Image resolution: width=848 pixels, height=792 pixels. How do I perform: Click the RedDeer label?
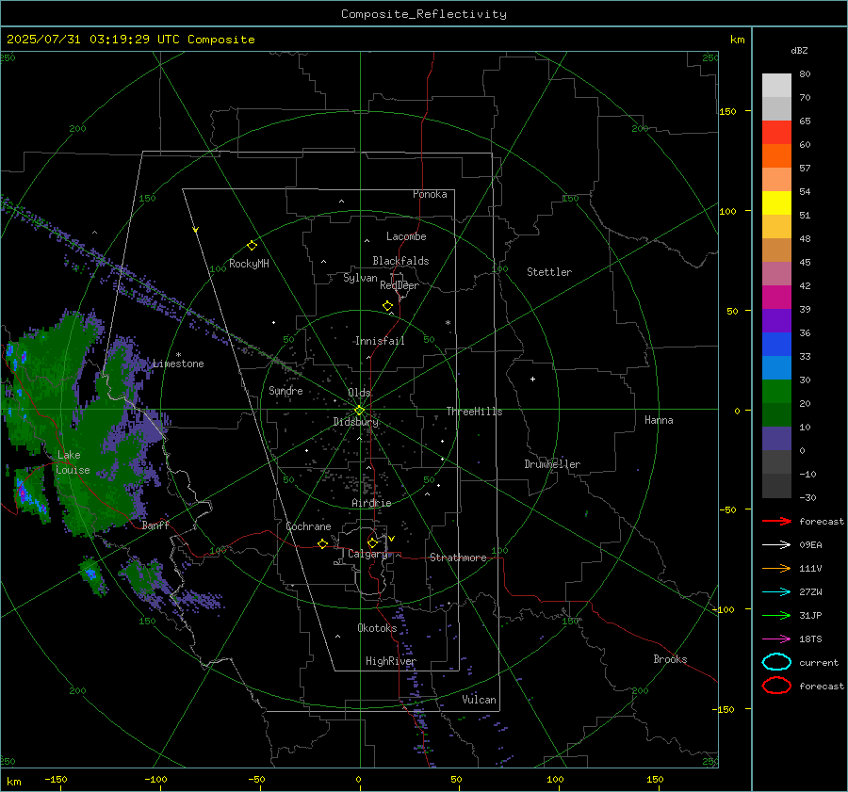(x=400, y=285)
